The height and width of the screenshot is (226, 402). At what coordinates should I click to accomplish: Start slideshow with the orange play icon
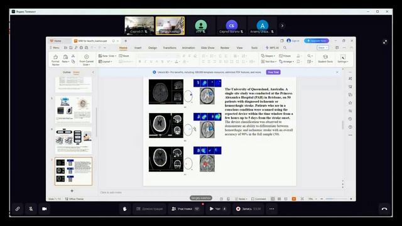[x=294, y=199]
